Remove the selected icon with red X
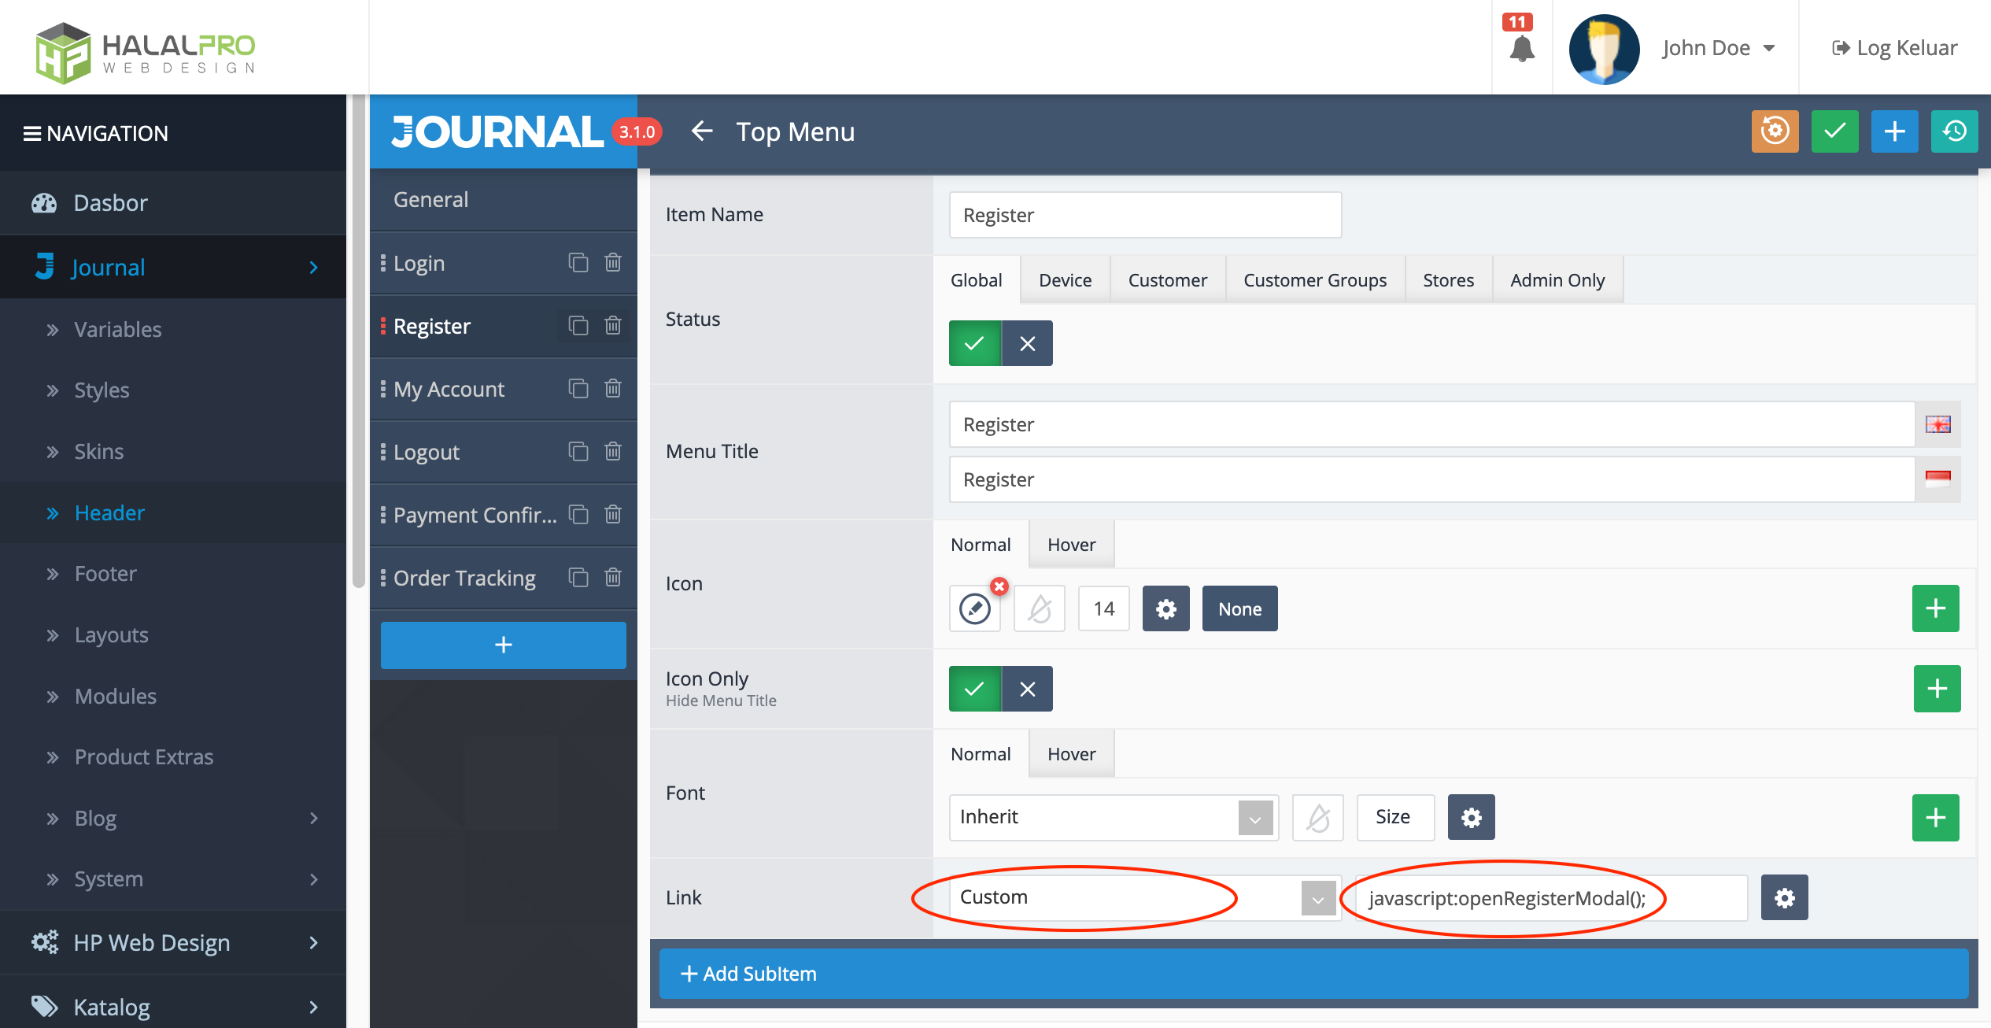Screen dimensions: 1991x1028 coord(999,586)
